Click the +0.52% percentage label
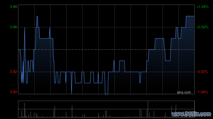Viewport: 213px width, 119px height. tap(202, 27)
